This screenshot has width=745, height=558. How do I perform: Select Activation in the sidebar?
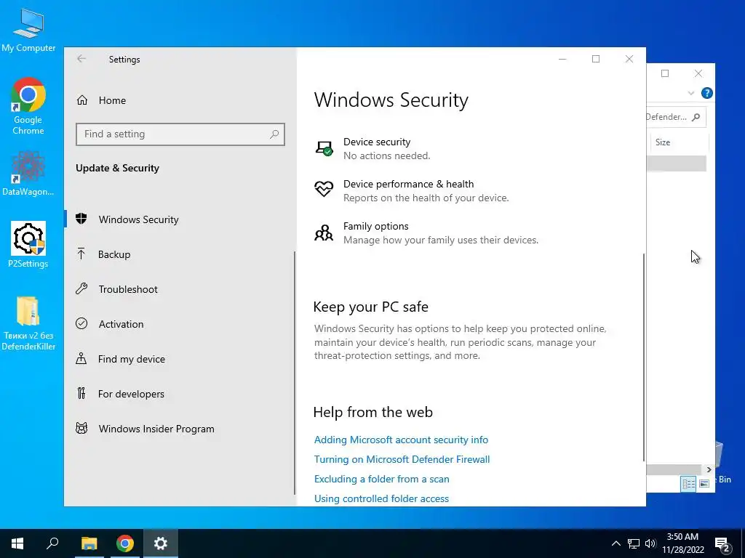(180, 324)
